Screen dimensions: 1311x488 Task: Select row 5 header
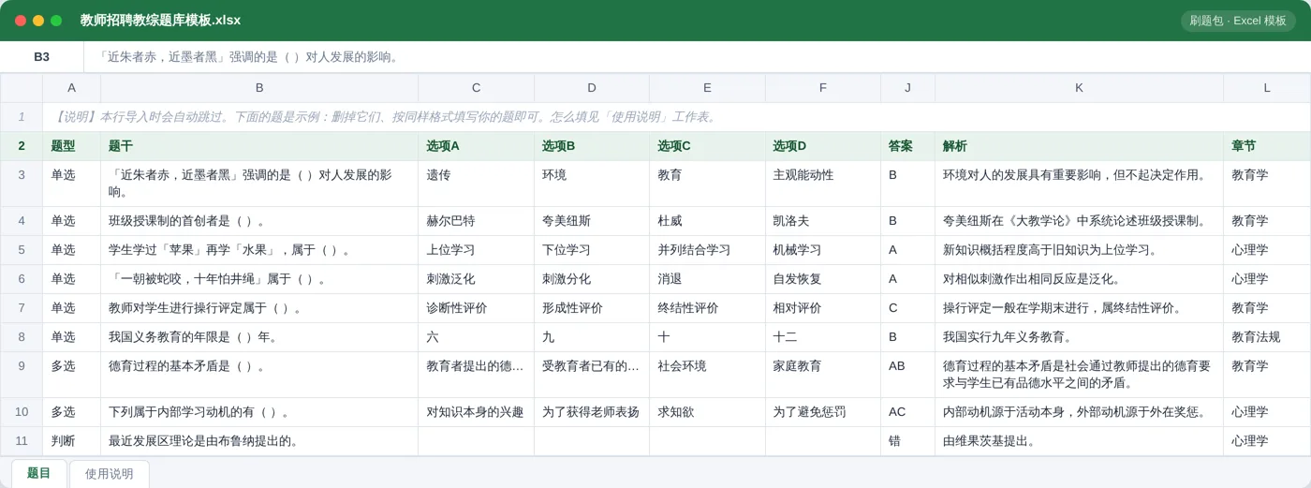[22, 250]
